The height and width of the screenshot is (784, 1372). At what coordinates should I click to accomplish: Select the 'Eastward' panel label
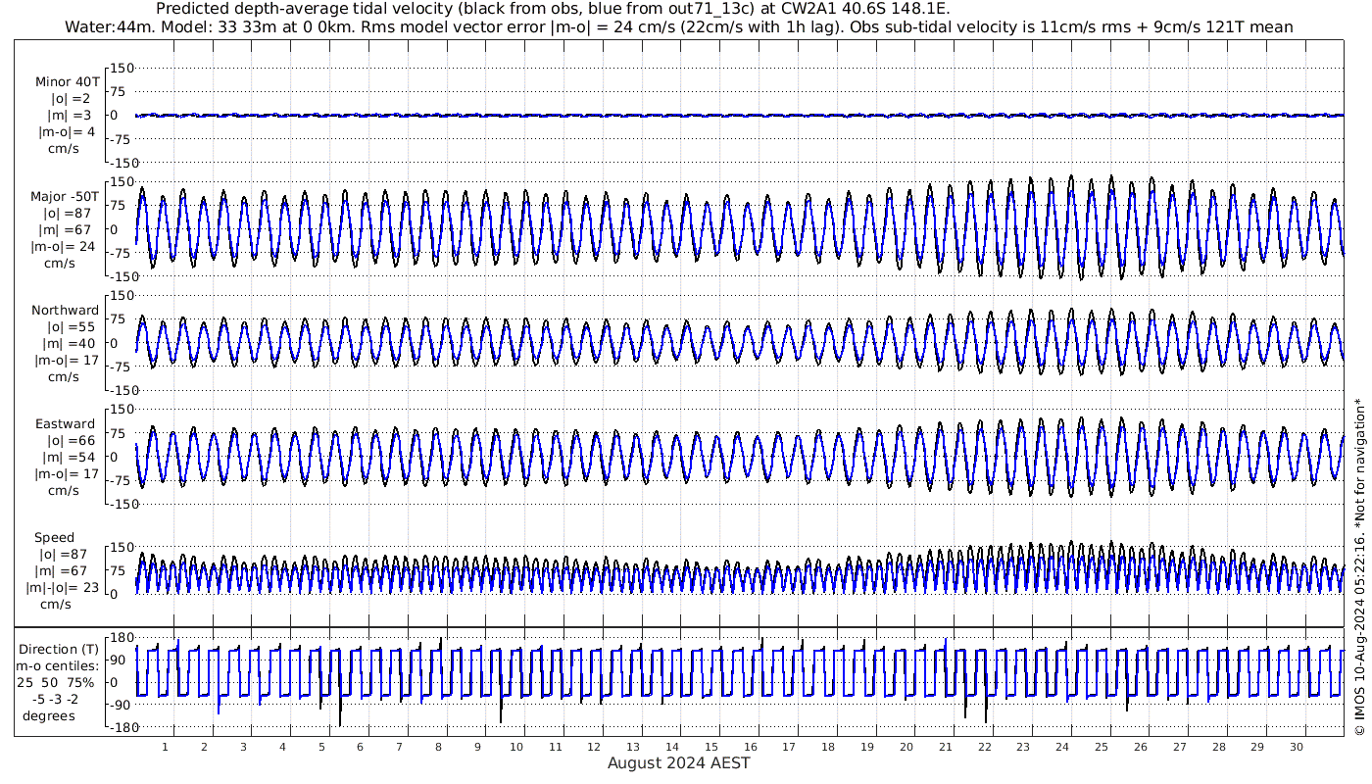(x=66, y=424)
